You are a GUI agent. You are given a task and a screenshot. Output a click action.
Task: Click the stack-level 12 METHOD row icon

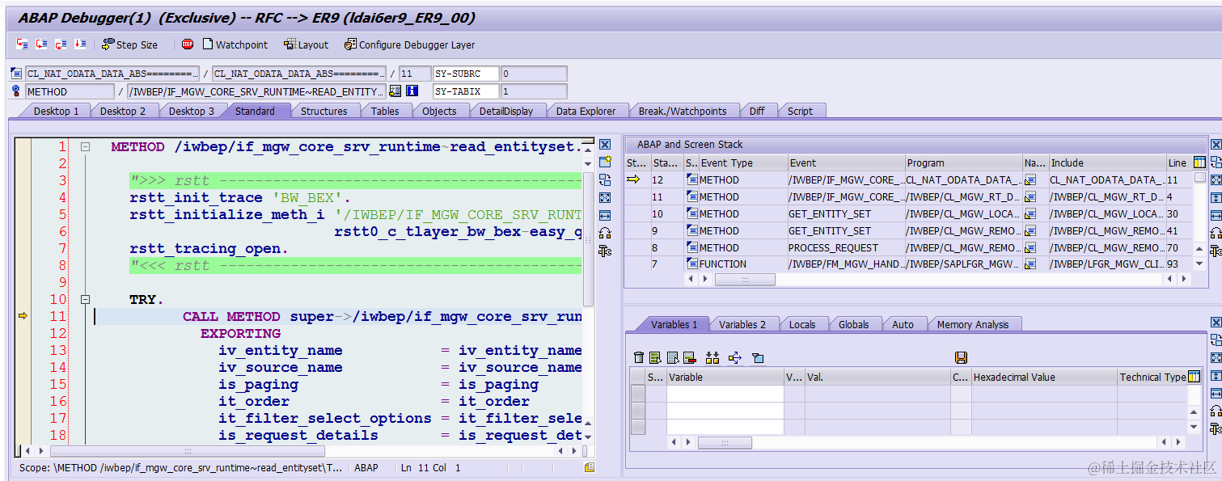(692, 179)
